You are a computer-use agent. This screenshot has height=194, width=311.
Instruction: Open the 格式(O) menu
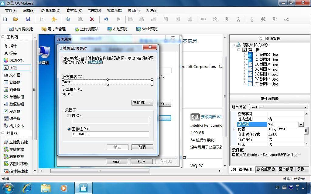click(x=95, y=11)
